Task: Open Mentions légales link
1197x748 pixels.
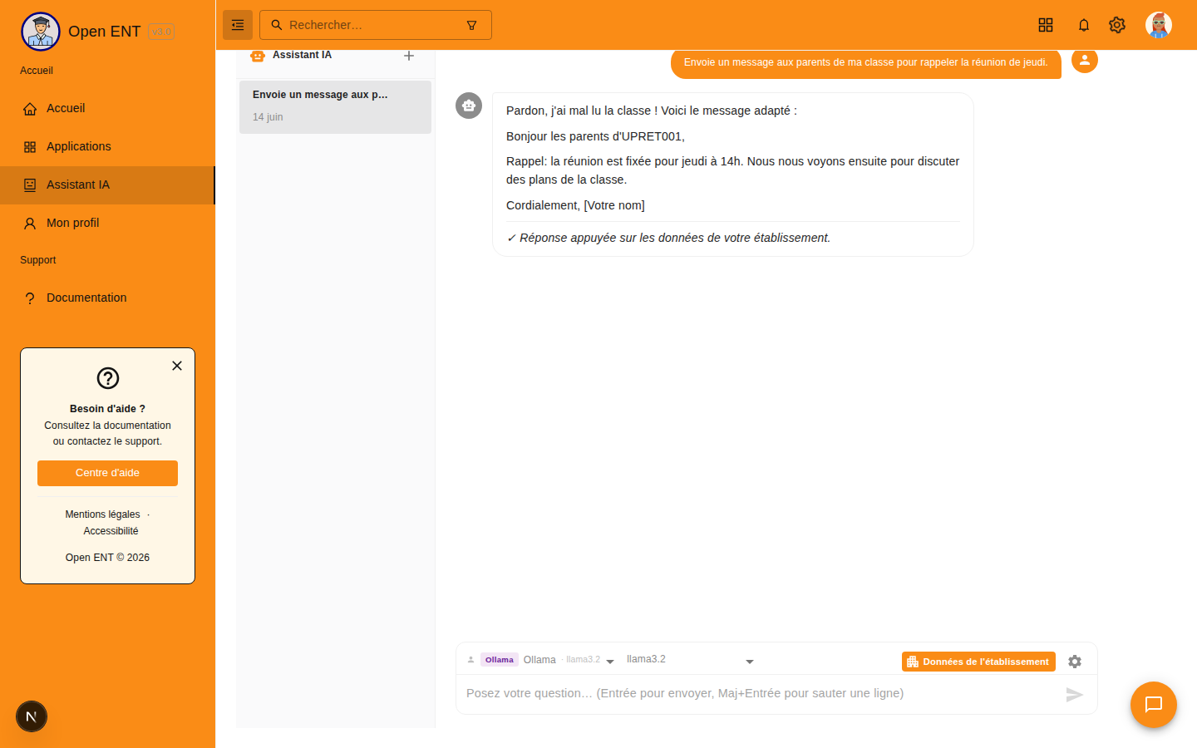Action: click(102, 514)
